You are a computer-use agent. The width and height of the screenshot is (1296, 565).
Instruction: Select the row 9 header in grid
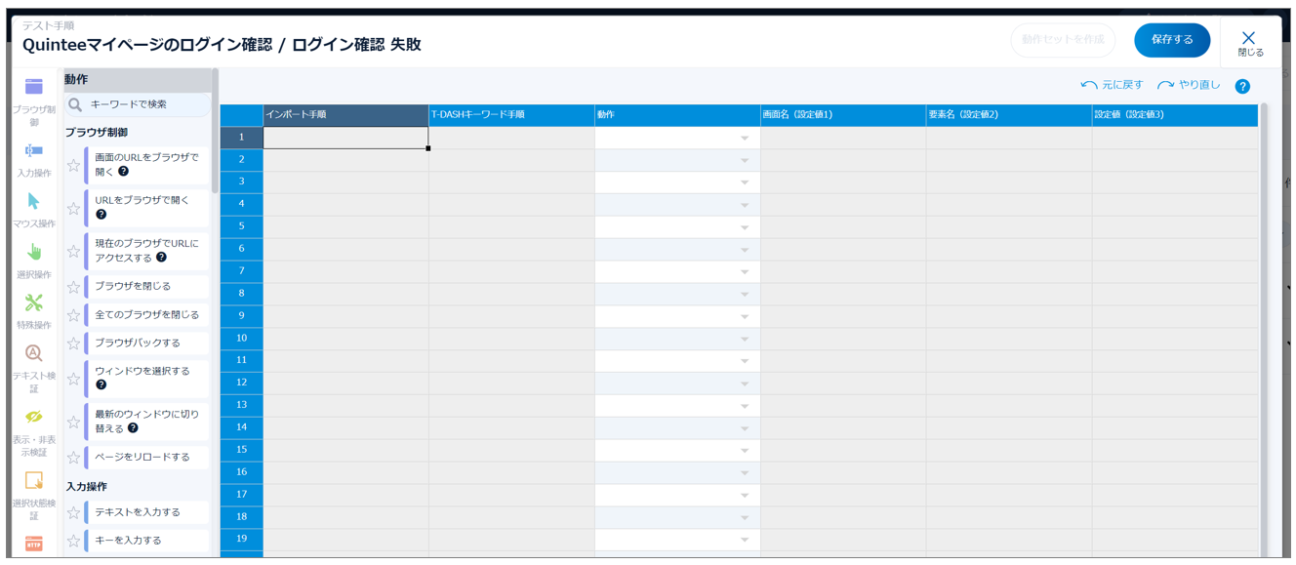click(x=241, y=316)
